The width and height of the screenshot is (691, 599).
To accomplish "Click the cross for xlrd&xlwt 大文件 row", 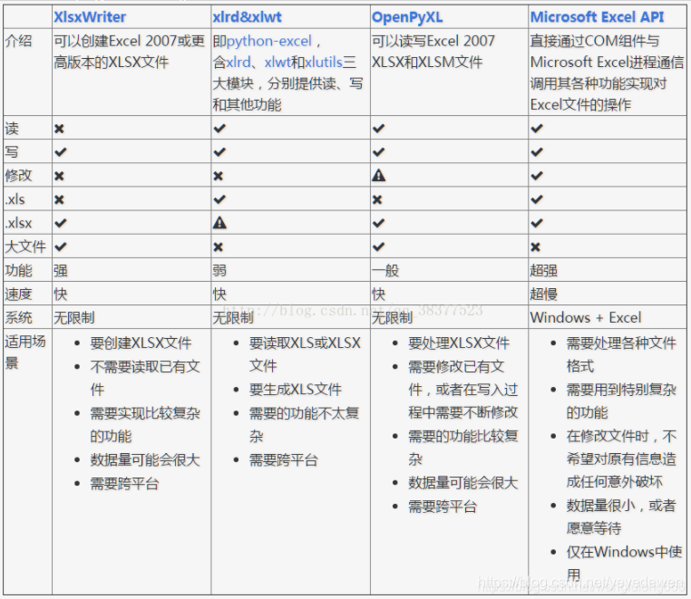I will (x=219, y=247).
